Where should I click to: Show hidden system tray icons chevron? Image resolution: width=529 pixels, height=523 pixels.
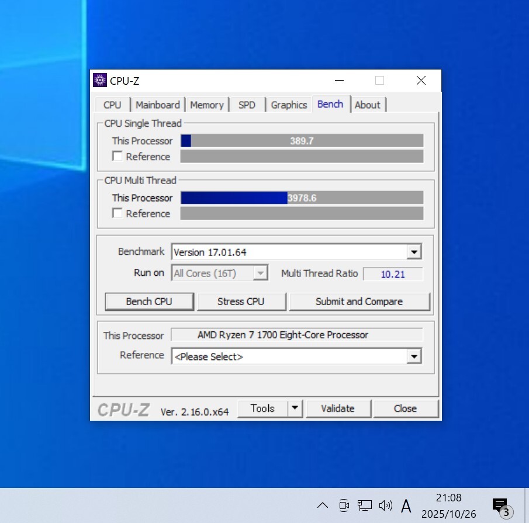click(x=322, y=505)
